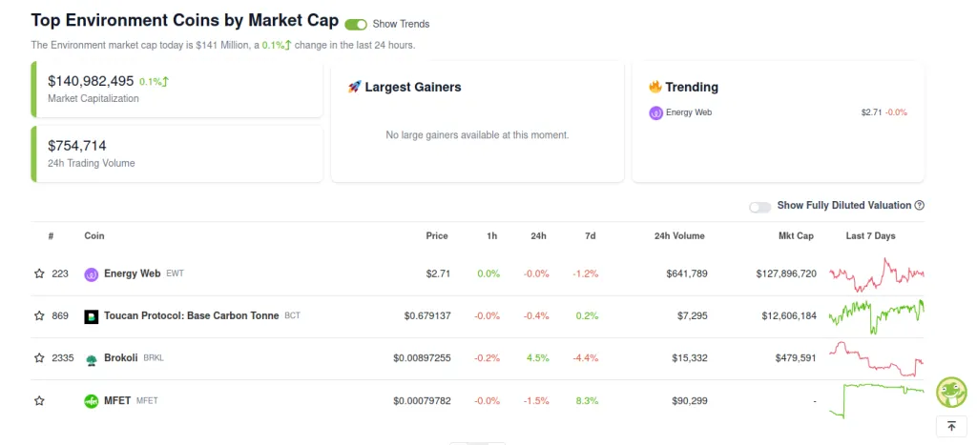Click the Energy Web purple logo icon
The width and height of the screenshot is (977, 445).
click(x=92, y=274)
